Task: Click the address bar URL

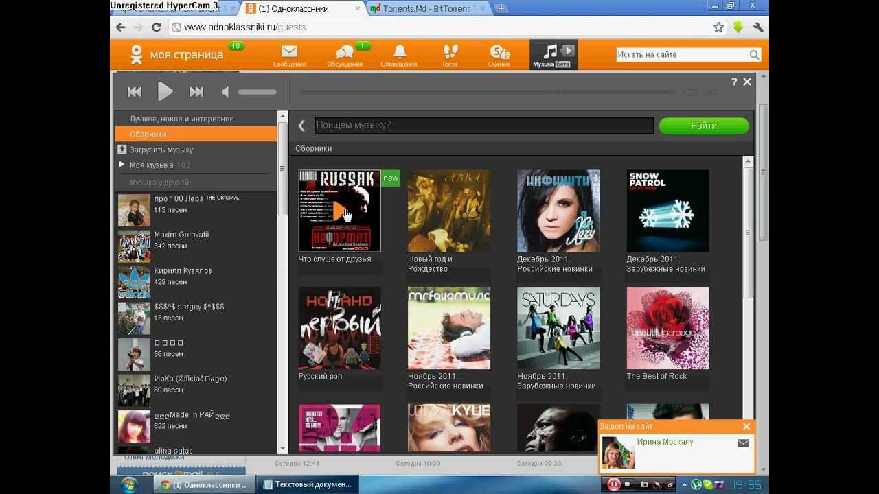Action: click(244, 27)
